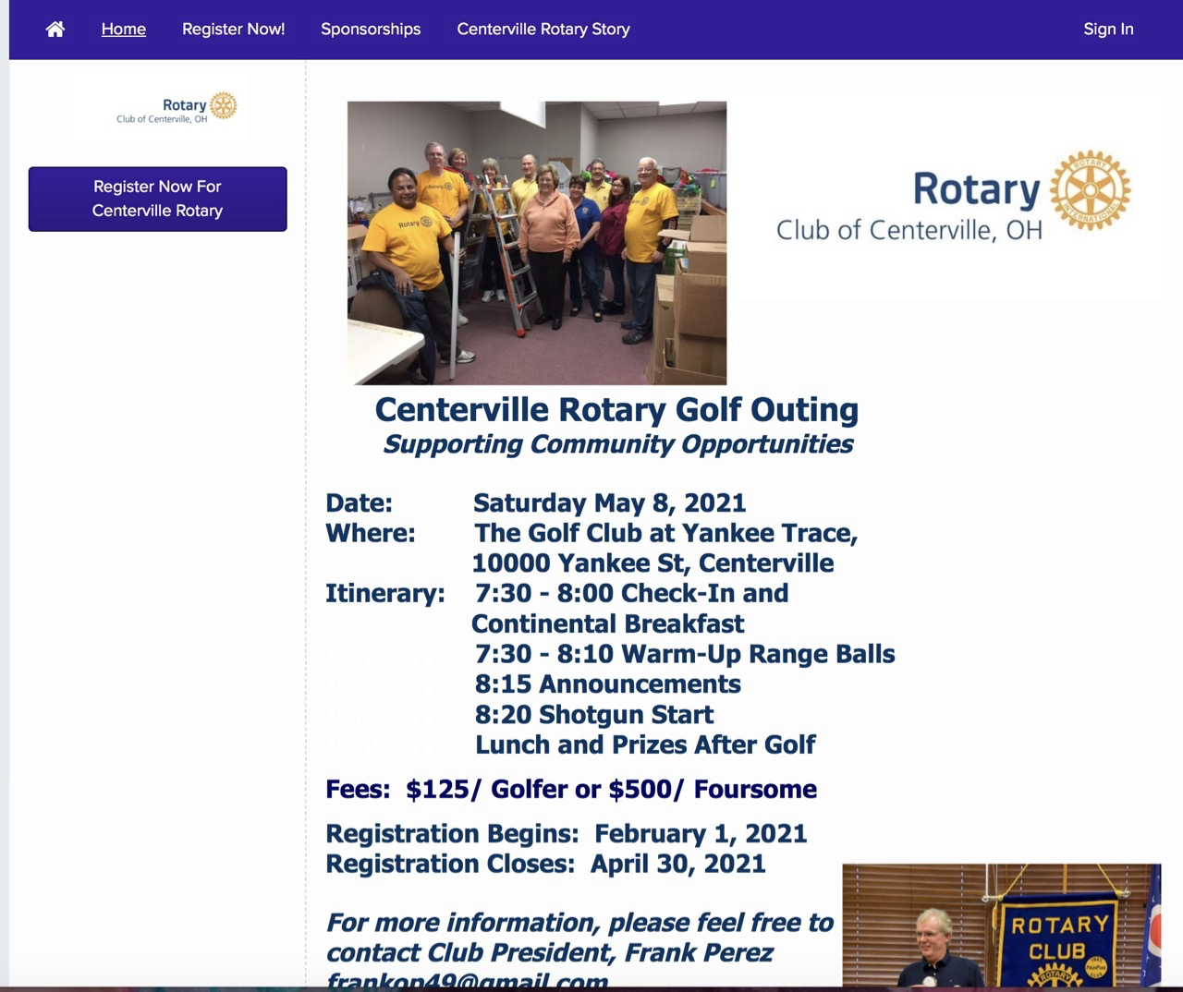
Task: Click the Centerville Rotary Golf Outing heading
Action: coord(616,409)
